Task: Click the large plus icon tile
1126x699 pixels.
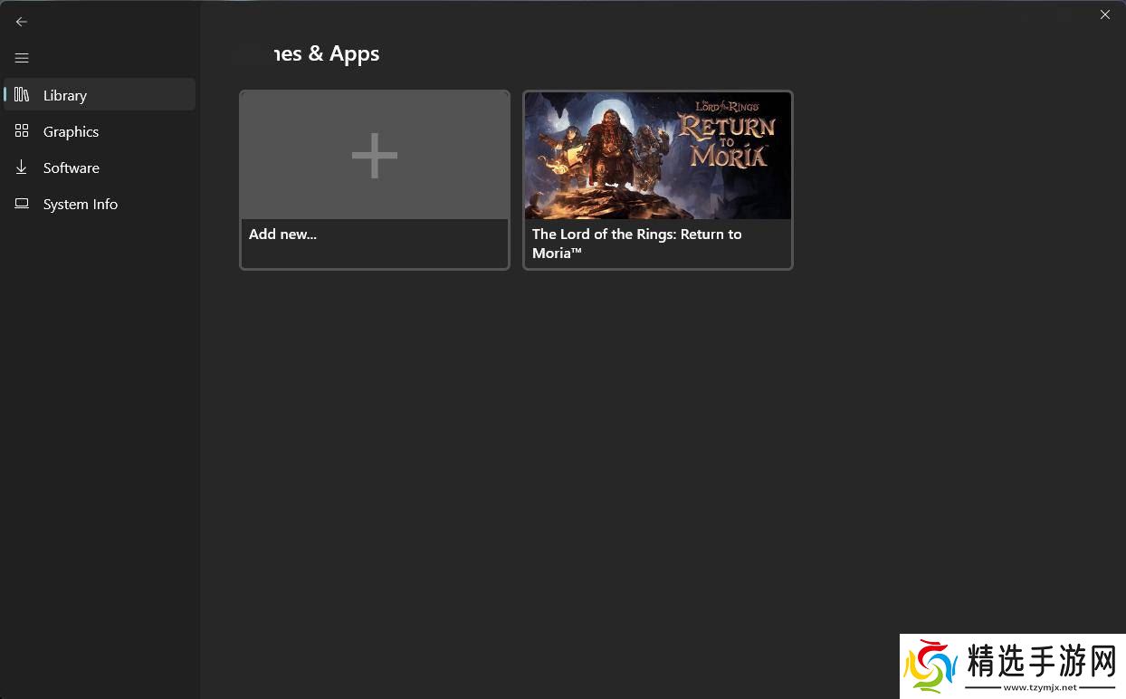Action: click(x=374, y=156)
